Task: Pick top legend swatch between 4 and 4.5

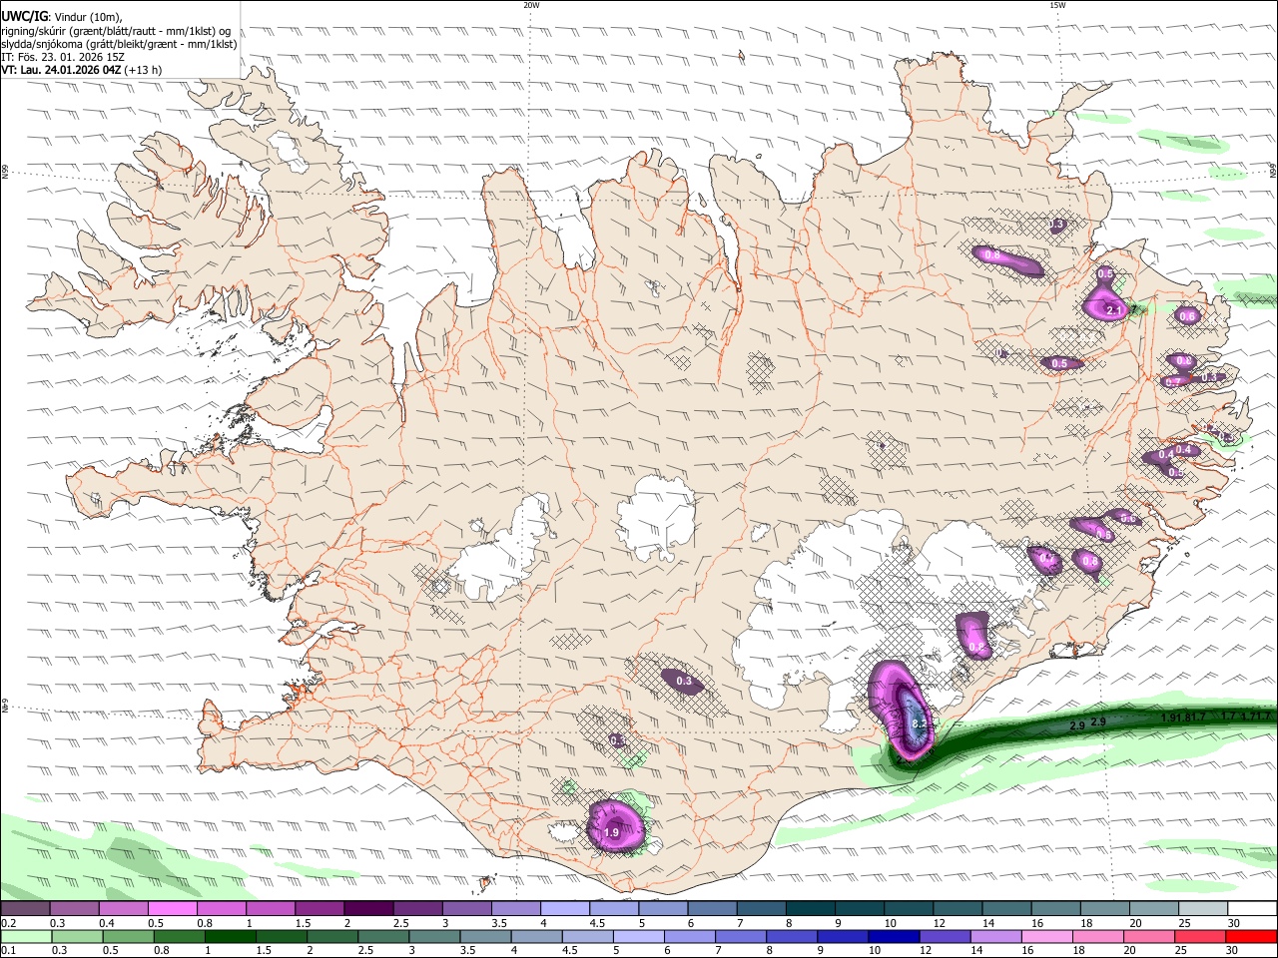Action: point(565,908)
